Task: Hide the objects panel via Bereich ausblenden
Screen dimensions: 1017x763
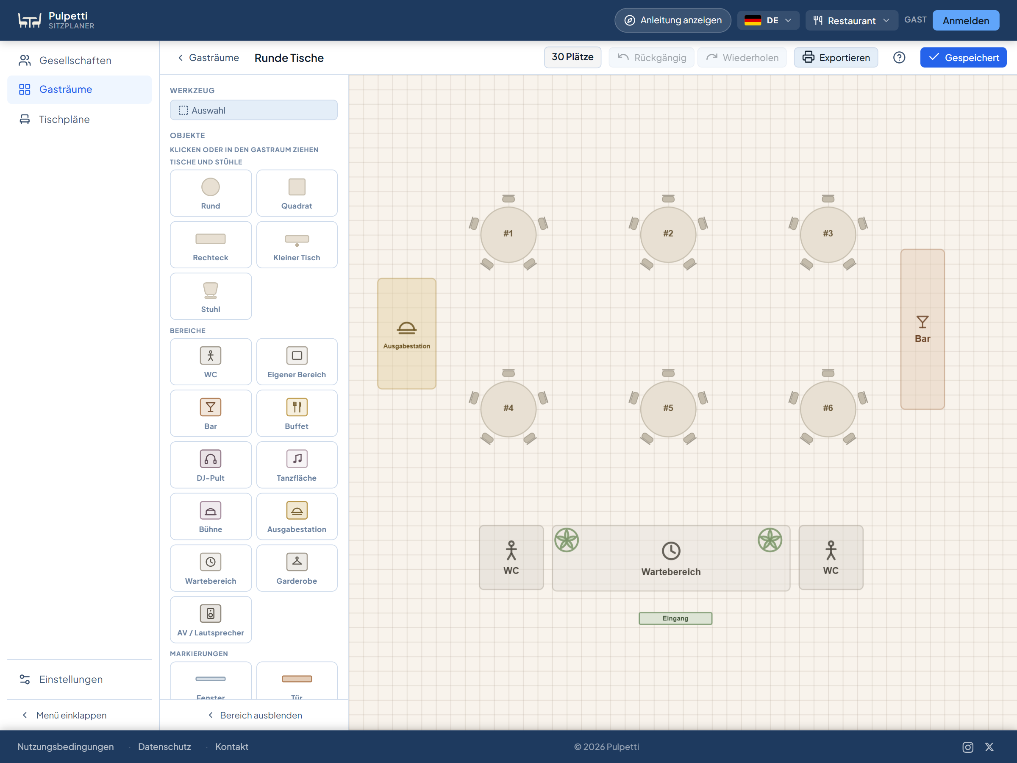Action: point(255,715)
